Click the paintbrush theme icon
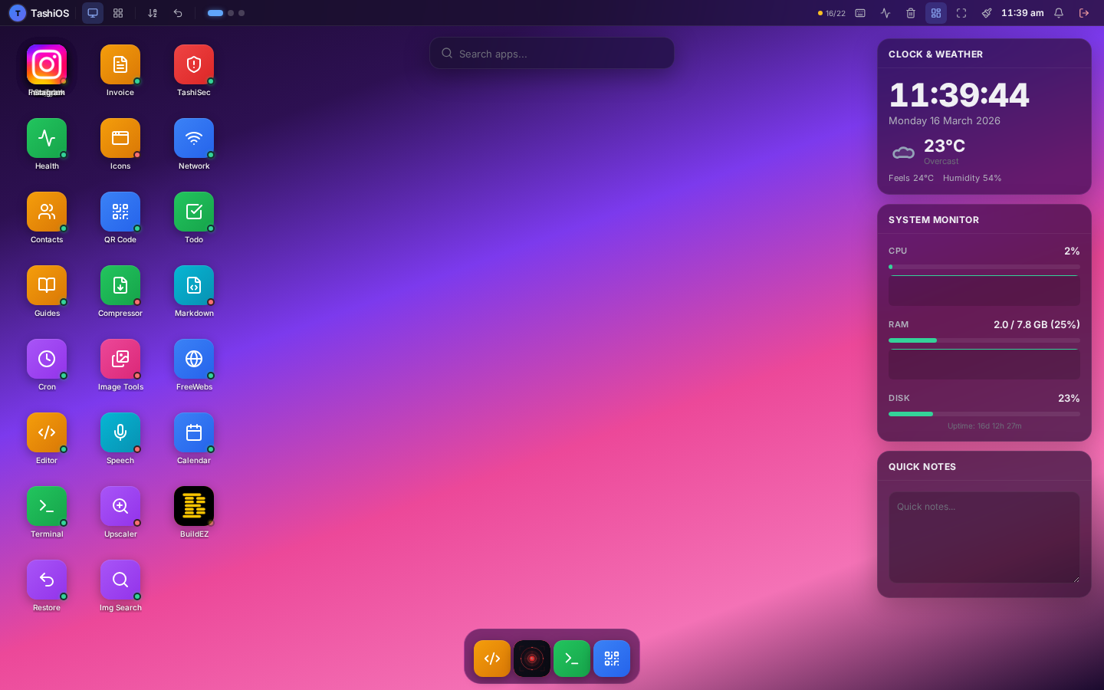 coord(987,13)
